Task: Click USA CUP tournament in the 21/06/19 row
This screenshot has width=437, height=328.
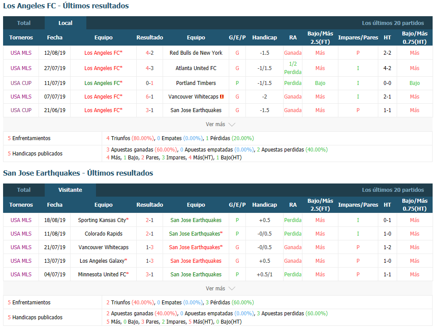Action: (x=21, y=110)
